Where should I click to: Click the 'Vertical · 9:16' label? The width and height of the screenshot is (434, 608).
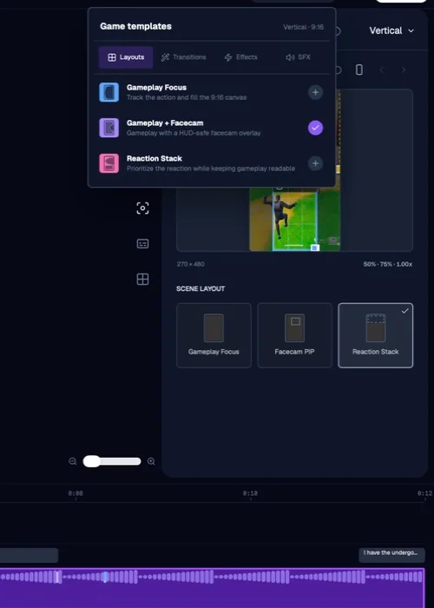(304, 27)
